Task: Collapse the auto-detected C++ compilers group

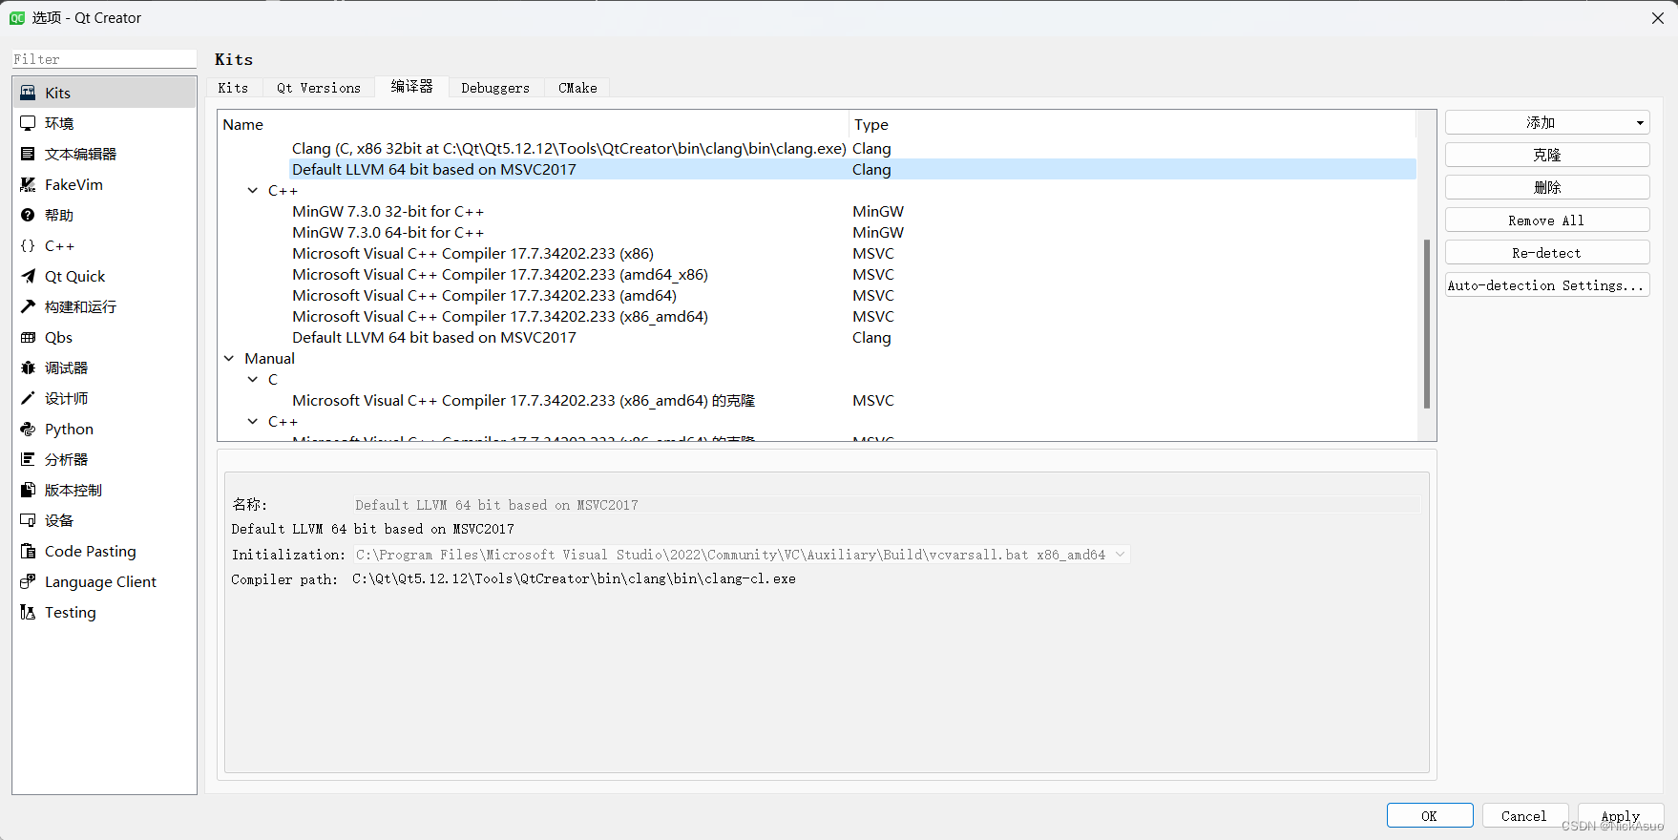Action: pyautogui.click(x=253, y=190)
